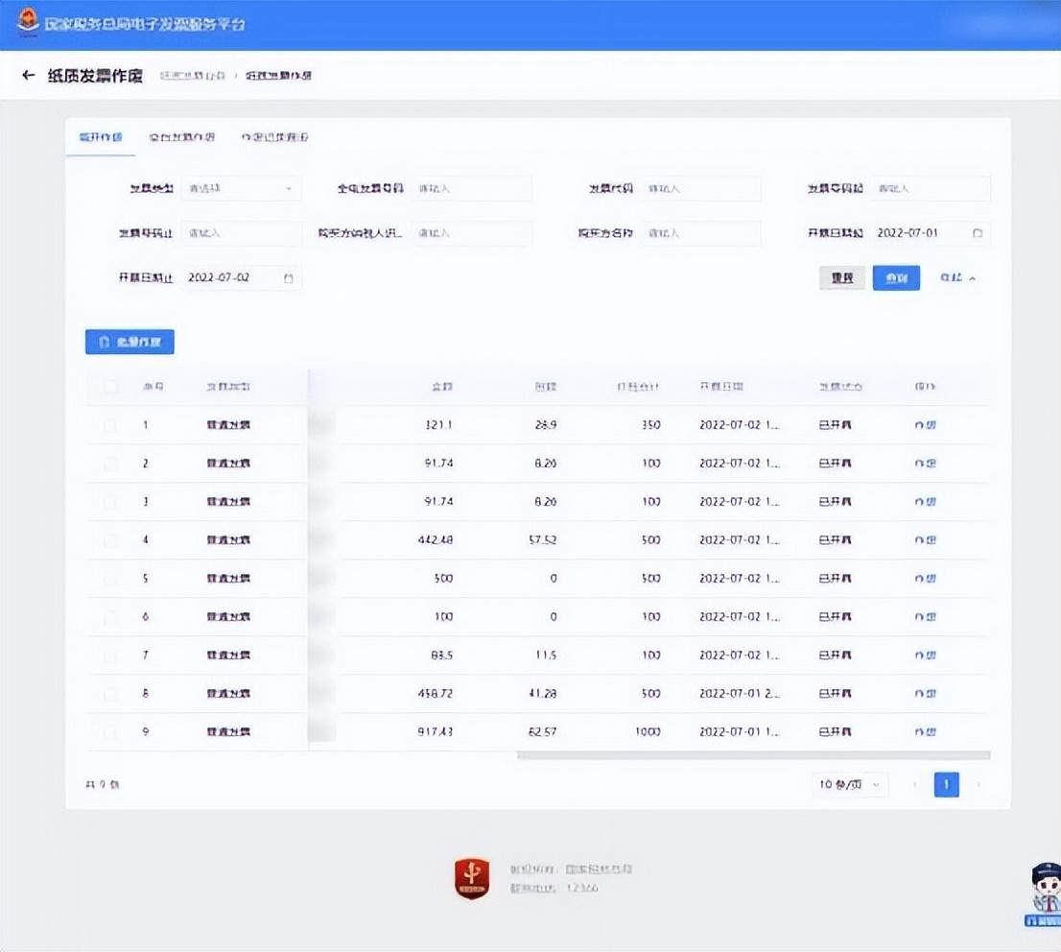This screenshot has height=952, width=1061.
Task: Click tax cell 11.5 in row 7
Action: coord(546,655)
